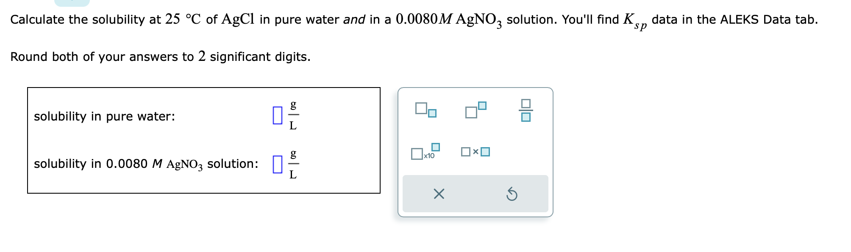Select the multiplication template icon

click(x=475, y=151)
